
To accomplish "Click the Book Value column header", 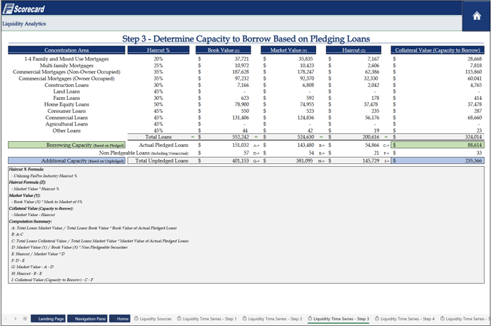I will click(x=223, y=50).
